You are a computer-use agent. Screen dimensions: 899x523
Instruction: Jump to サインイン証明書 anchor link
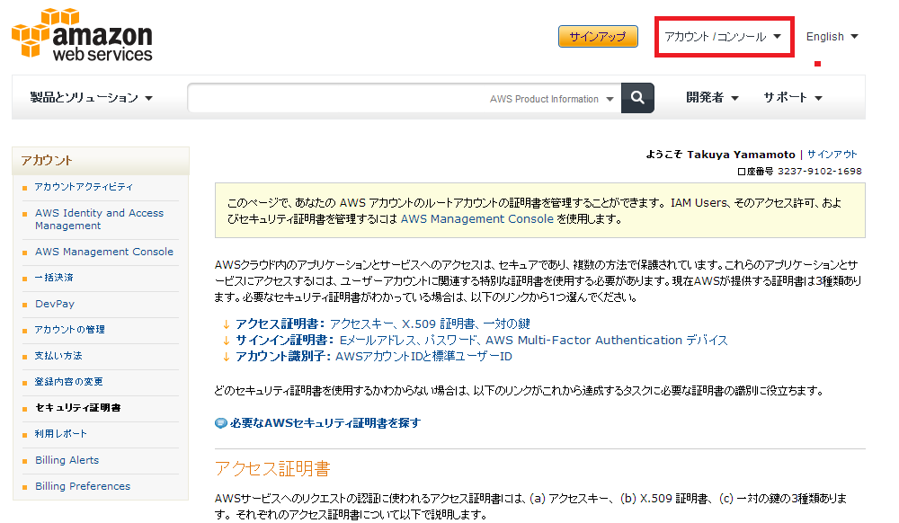coord(481,341)
